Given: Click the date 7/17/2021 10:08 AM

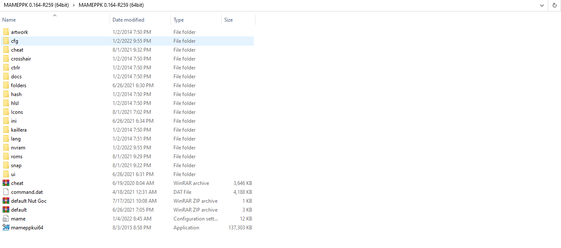Looking at the screenshot, I should [135, 201].
